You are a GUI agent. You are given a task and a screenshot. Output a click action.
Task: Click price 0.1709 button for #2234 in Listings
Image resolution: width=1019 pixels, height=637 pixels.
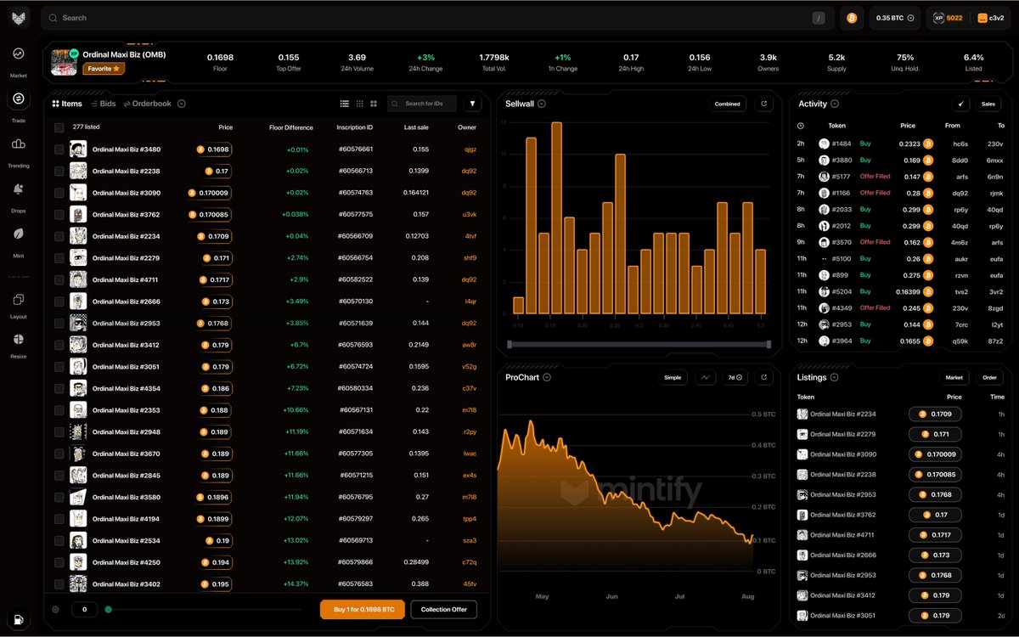pyautogui.click(x=936, y=414)
